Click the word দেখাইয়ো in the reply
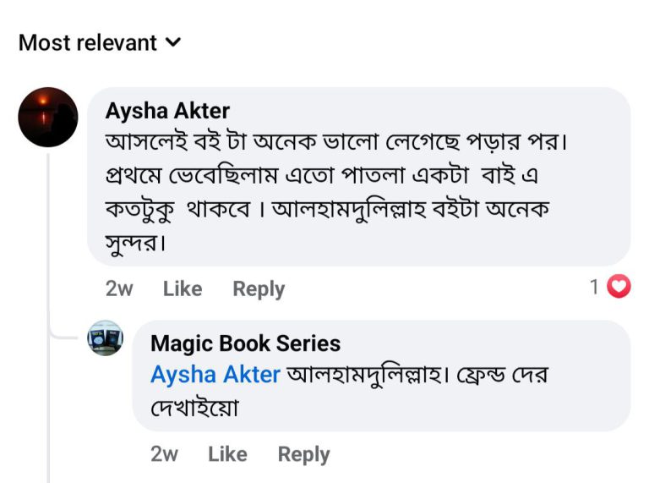Viewport: 649px width, 483px height. coord(194,408)
